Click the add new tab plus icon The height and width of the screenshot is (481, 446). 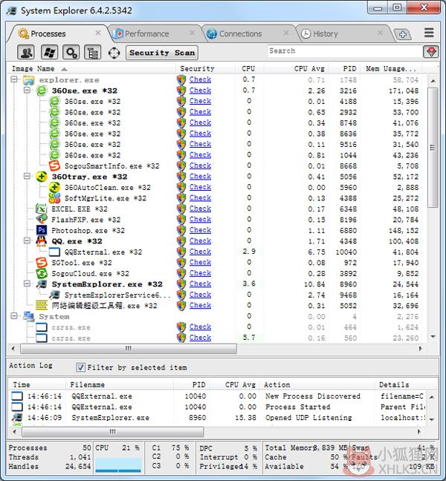pyautogui.click(x=403, y=34)
